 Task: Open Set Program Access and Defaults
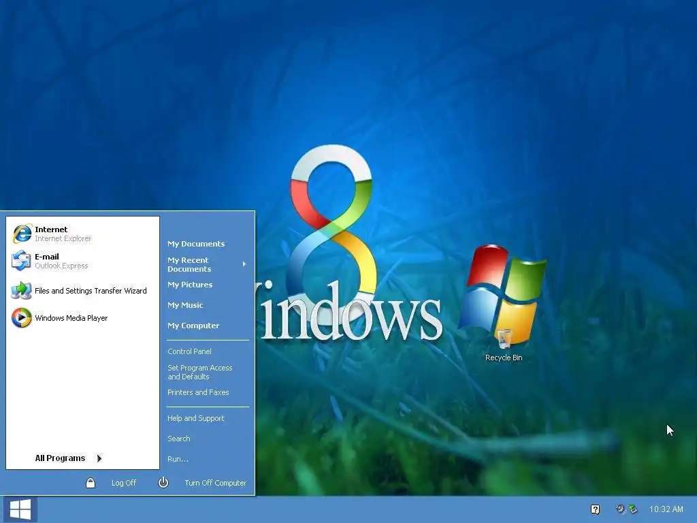pos(199,373)
